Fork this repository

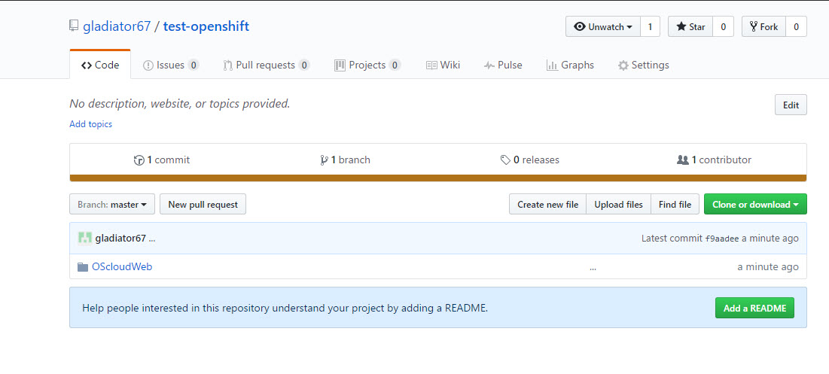763,26
